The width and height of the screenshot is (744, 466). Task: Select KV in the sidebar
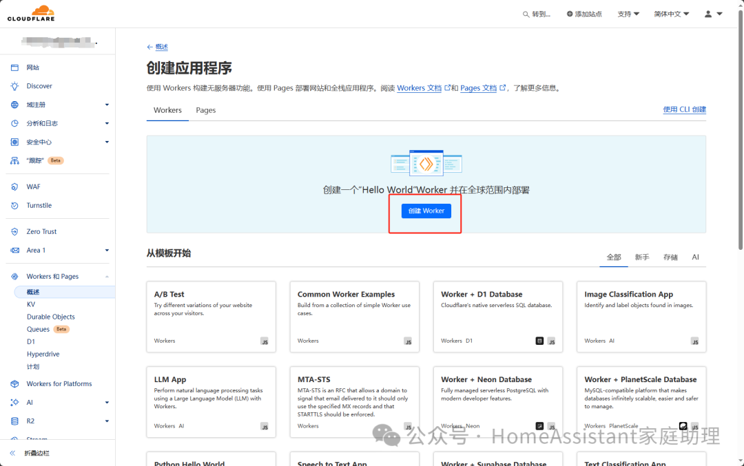[x=31, y=304]
